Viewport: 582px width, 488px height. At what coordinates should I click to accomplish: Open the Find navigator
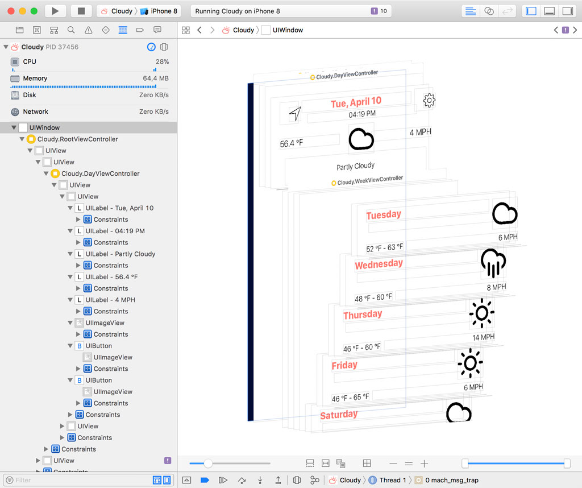[70, 30]
